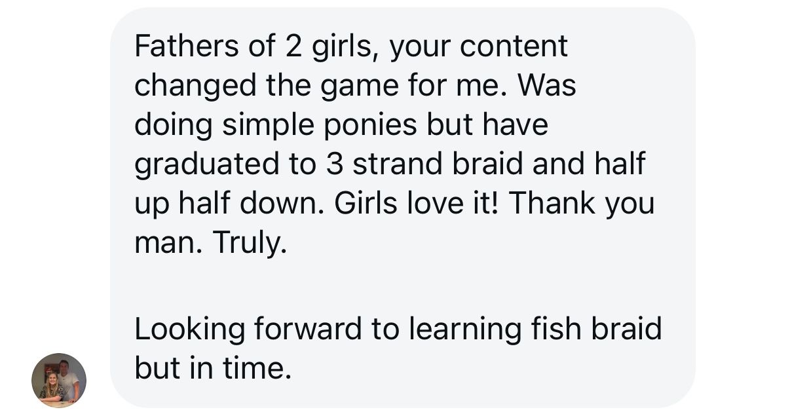The height and width of the screenshot is (414, 790).
Task: Open the sender's profile picture avatar
Action: click(x=59, y=381)
